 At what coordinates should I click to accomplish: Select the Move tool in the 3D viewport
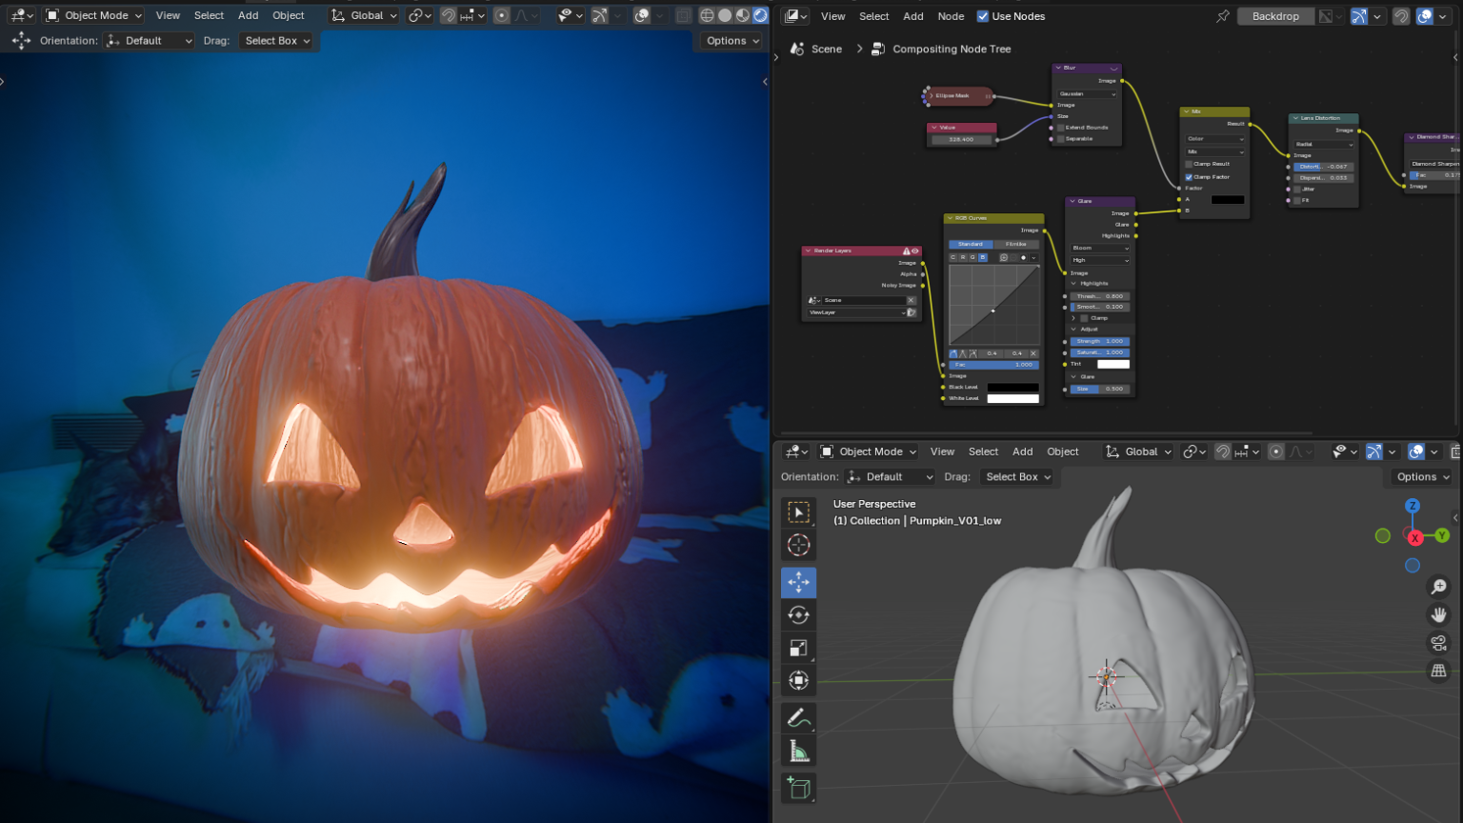pyautogui.click(x=799, y=582)
